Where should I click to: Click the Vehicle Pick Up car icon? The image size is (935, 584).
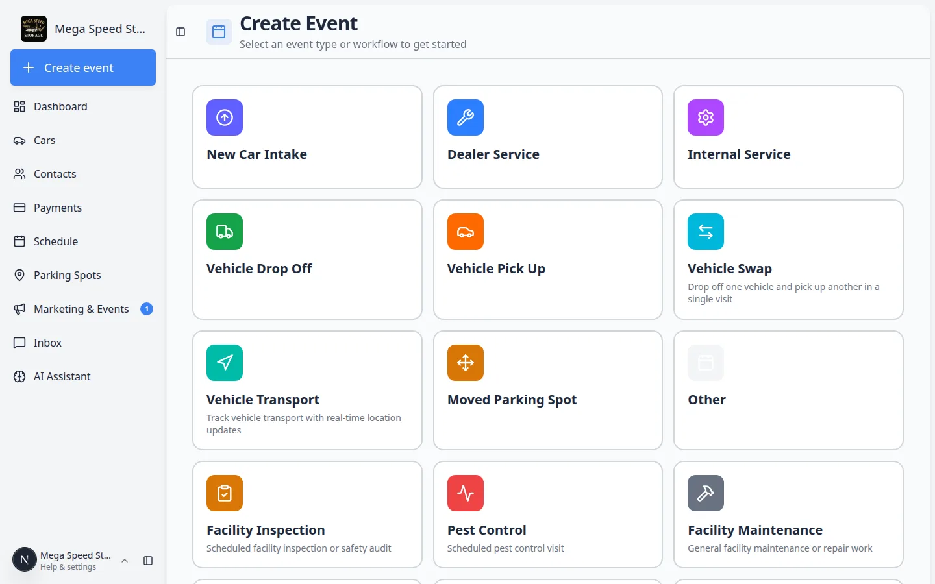tap(466, 232)
